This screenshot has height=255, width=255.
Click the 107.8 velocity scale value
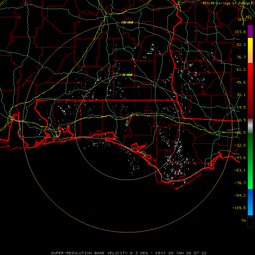pos(240,32)
